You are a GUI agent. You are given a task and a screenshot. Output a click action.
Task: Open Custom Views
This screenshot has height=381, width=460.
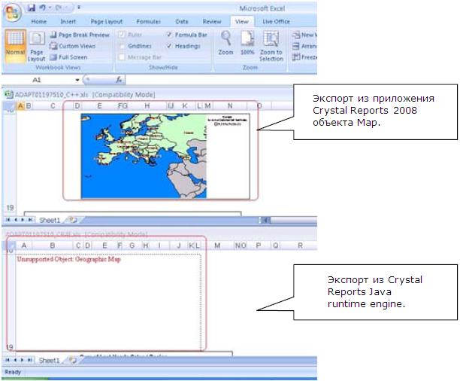[72, 46]
